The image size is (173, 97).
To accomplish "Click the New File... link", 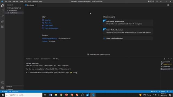I will point(48,20).
